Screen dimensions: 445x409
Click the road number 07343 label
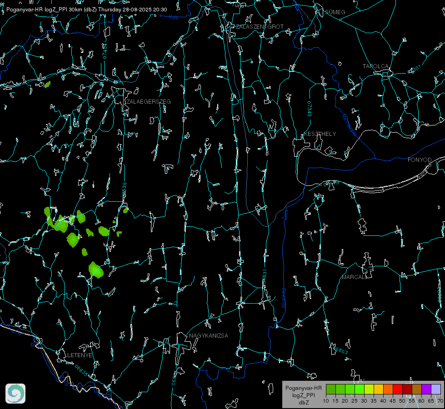click(x=310, y=109)
